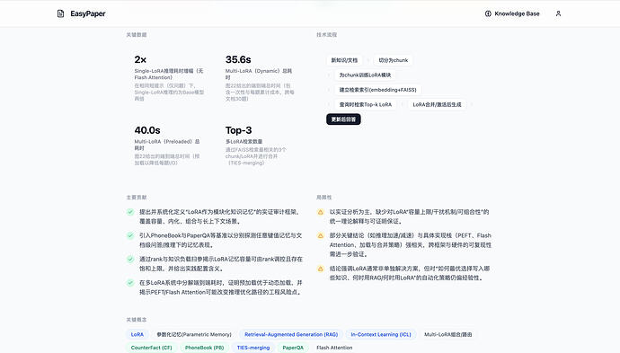Select the CounterFact (CF) tag

tap(152, 348)
